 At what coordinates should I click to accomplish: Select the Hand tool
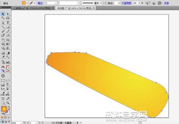[3, 102]
